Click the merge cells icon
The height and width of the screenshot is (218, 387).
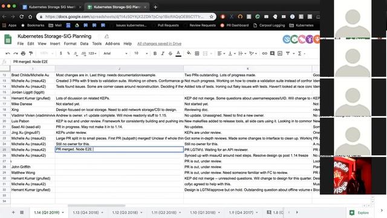(x=205, y=53)
